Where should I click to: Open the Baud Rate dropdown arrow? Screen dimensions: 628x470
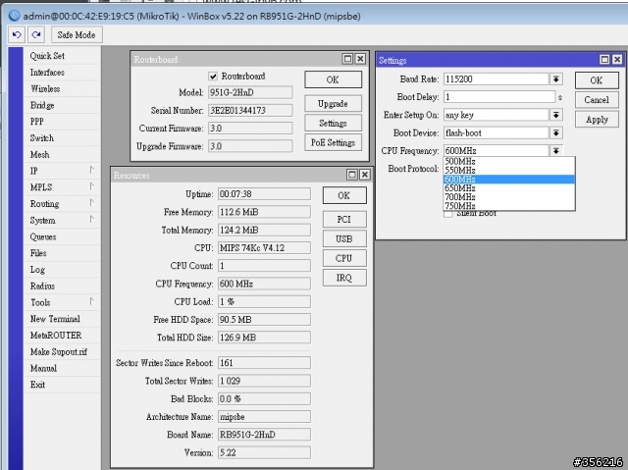[556, 79]
